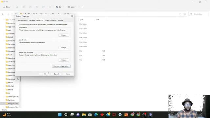Open the System Properties taskbar icon
The height and width of the screenshot is (118, 210).
(150, 115)
